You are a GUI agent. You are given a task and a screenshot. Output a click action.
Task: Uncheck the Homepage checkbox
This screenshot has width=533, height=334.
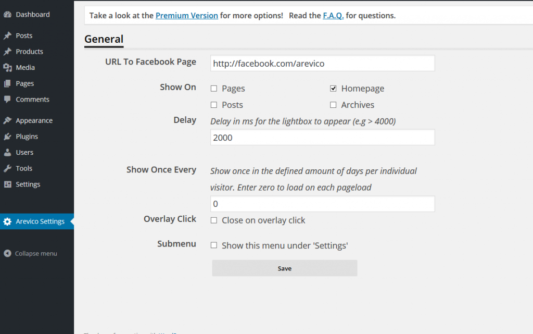(333, 89)
